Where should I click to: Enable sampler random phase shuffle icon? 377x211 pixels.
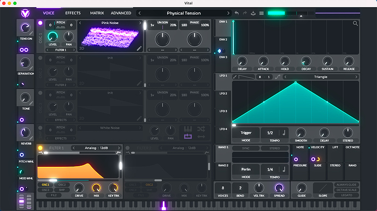[x=201, y=129]
